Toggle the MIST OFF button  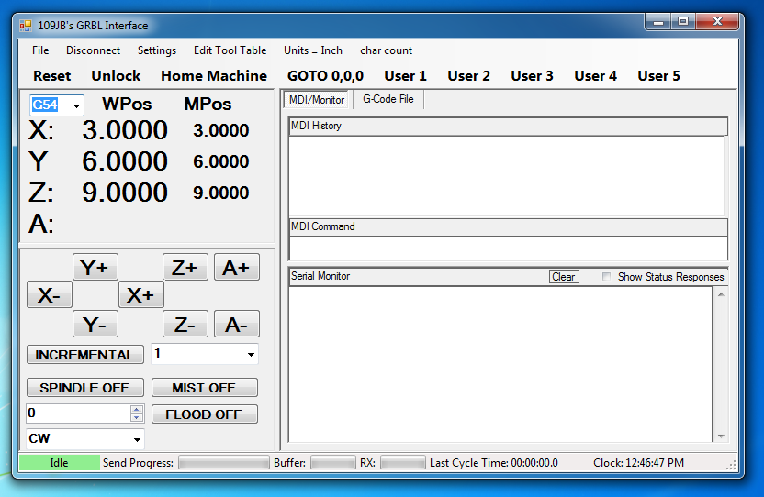tap(205, 388)
